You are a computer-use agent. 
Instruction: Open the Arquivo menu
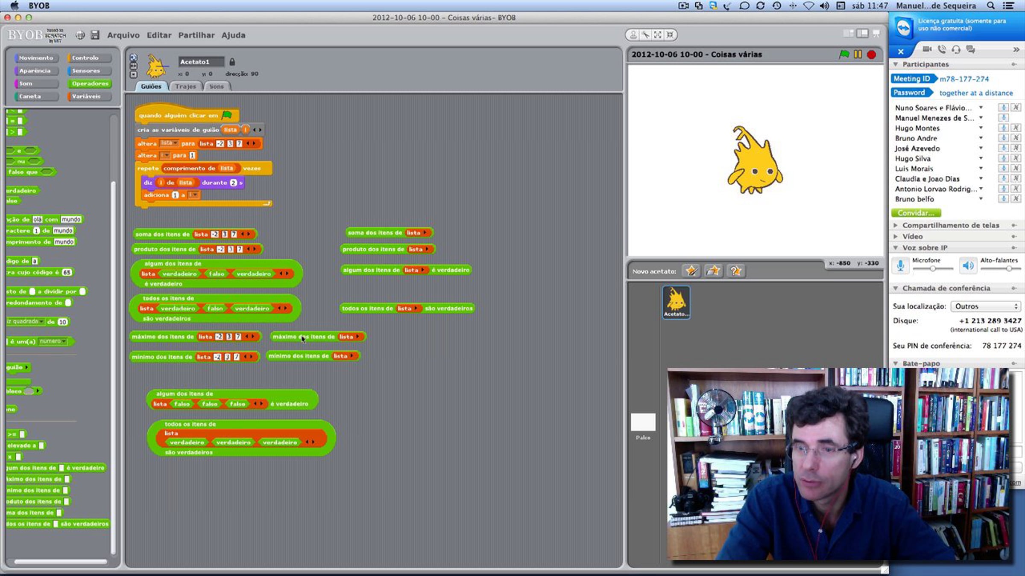pos(123,35)
